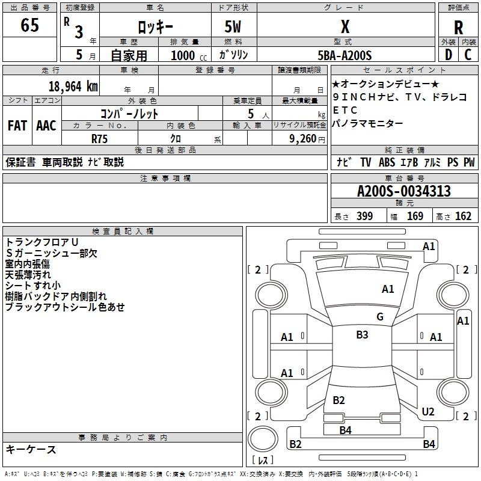Screen dimensions: 481x481
Task: Click the lot number 65
Action: click(30, 26)
